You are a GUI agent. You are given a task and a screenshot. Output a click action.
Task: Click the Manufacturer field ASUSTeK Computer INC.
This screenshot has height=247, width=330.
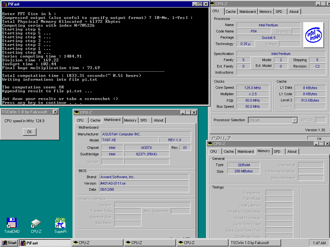tap(146, 134)
